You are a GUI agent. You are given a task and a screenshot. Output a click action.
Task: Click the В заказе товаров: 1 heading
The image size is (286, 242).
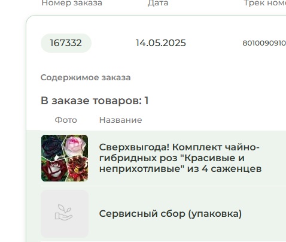point(95,101)
